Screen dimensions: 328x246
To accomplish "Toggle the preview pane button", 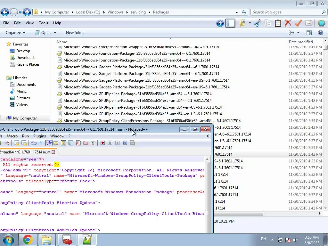I will pyautogui.click(x=309, y=33).
